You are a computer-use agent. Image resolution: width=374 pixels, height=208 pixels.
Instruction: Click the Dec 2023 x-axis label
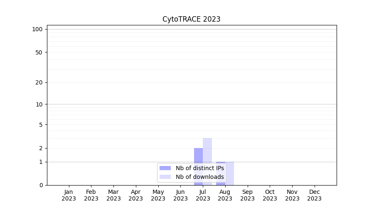coord(314,195)
